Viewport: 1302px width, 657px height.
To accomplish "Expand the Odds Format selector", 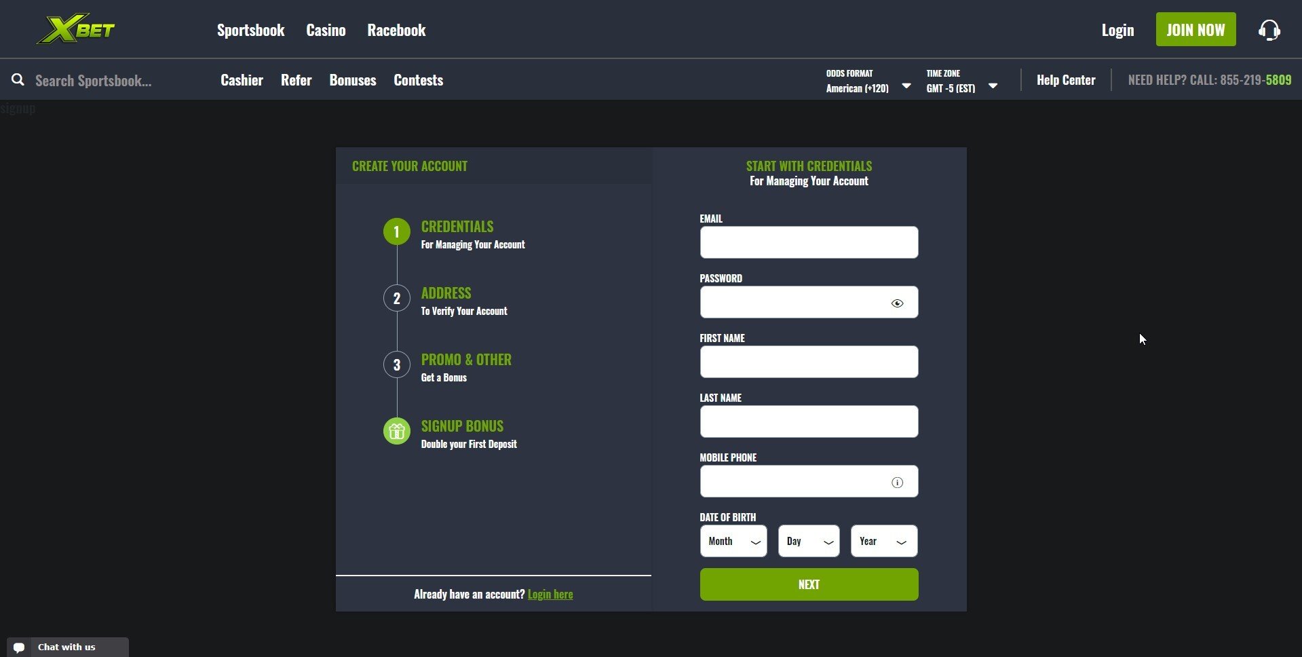I will click(x=868, y=81).
